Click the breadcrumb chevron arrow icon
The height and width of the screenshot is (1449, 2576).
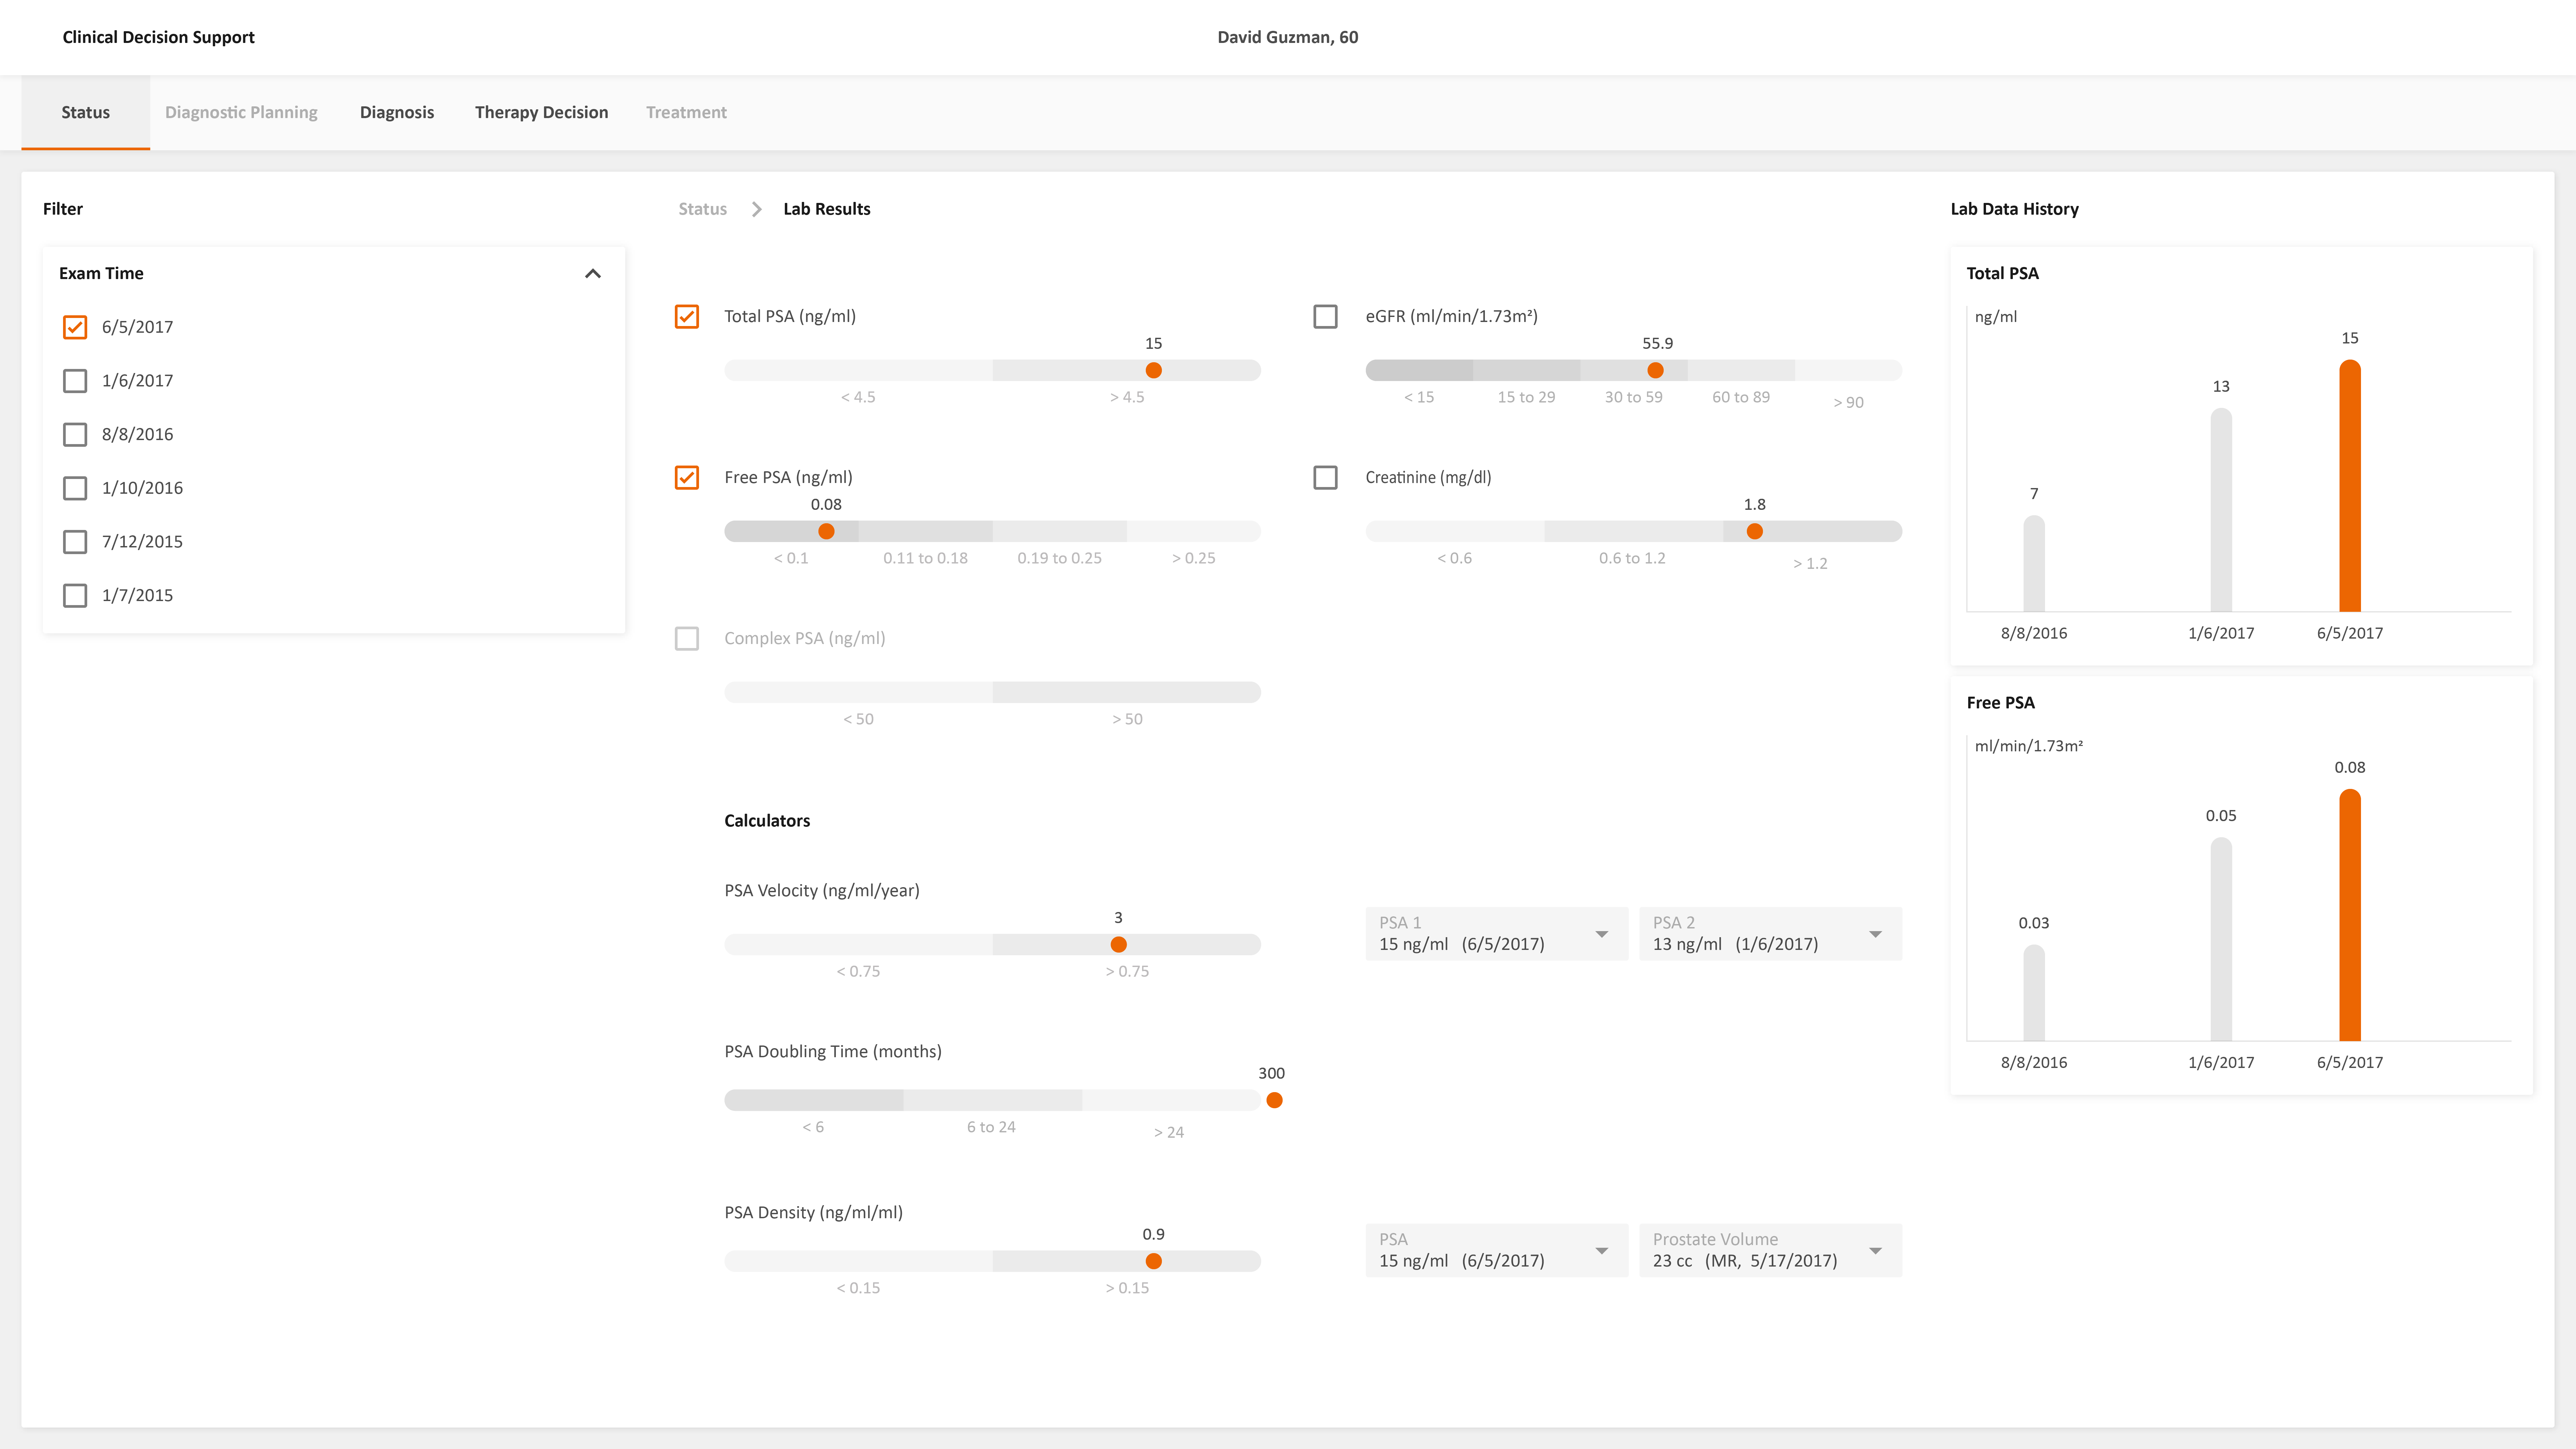pyautogui.click(x=757, y=209)
